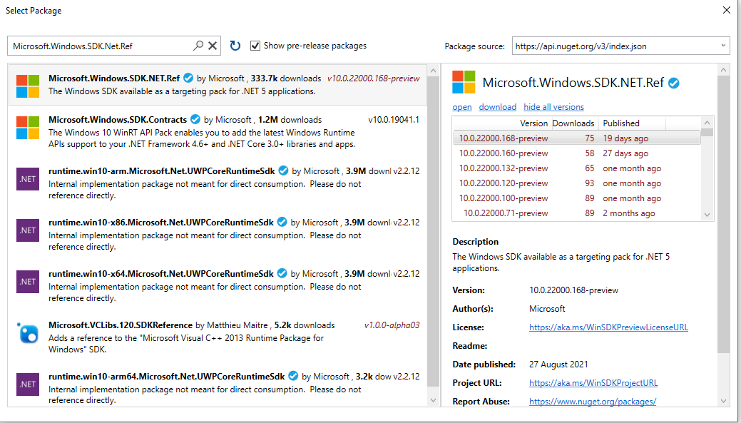This screenshot has height=423, width=741.
Task: Click runtime.win10-x86 package .NET icon
Action: click(x=28, y=230)
